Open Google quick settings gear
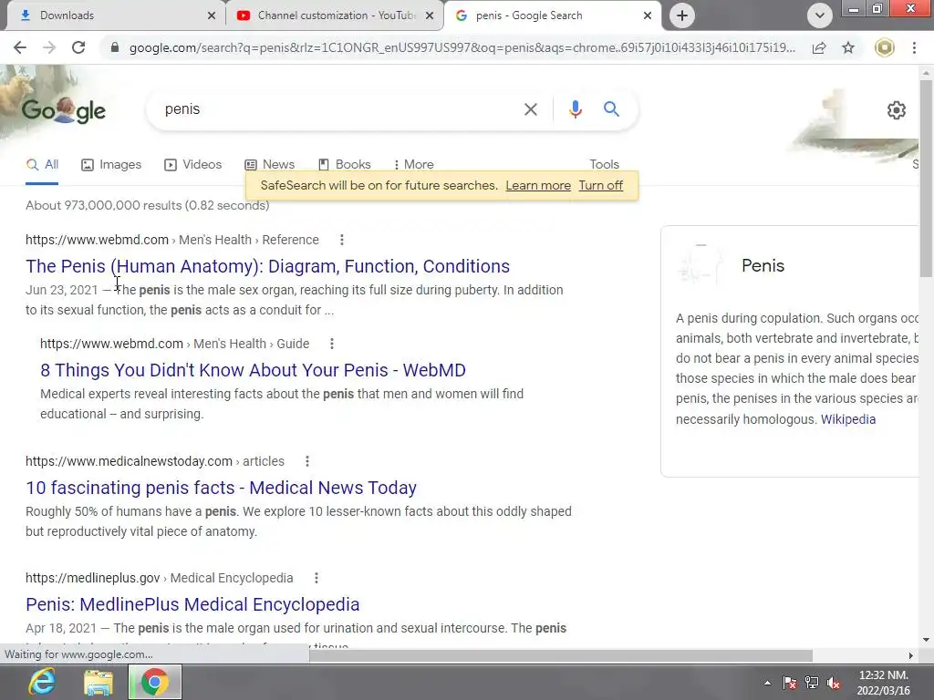The image size is (934, 700). (897, 110)
